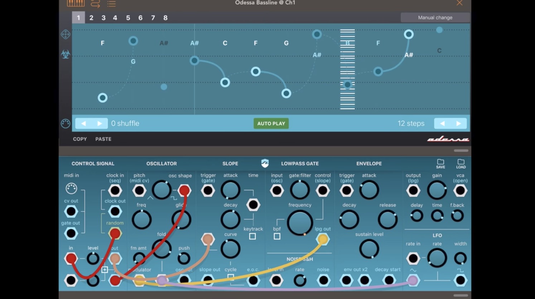Select the noise output jack

pyautogui.click(x=323, y=280)
